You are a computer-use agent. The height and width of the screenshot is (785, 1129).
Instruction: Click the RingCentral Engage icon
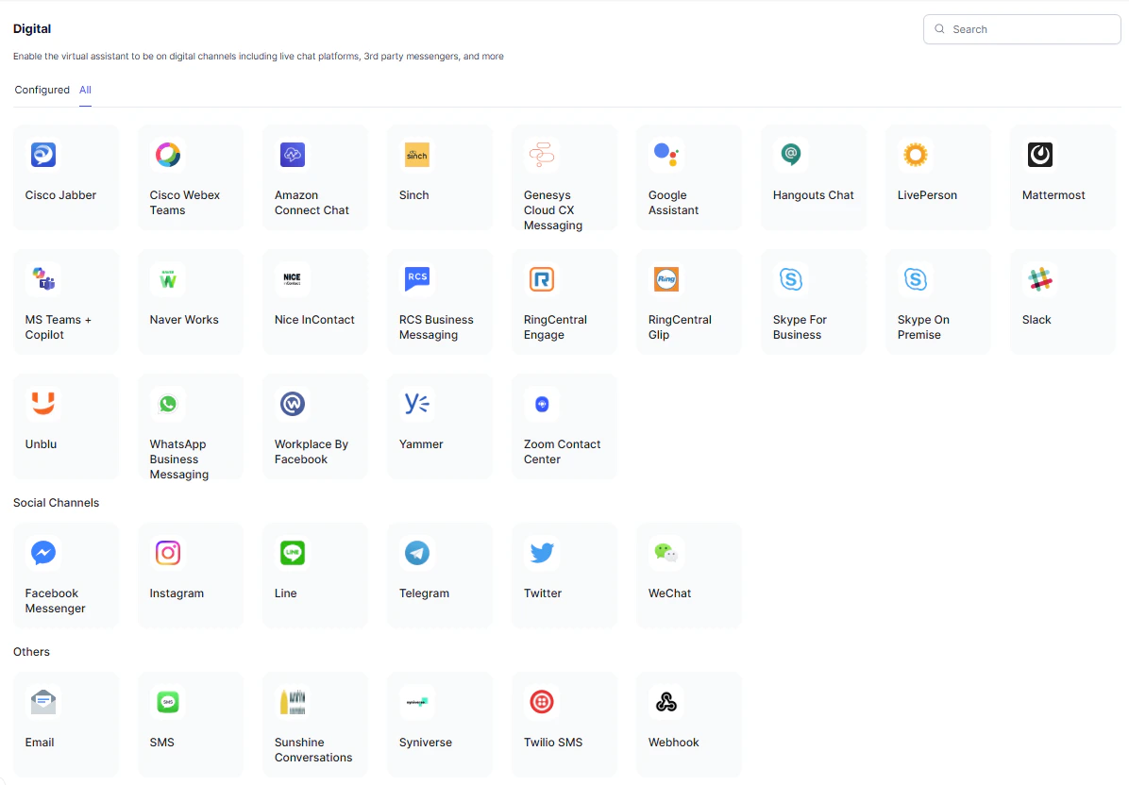542,279
